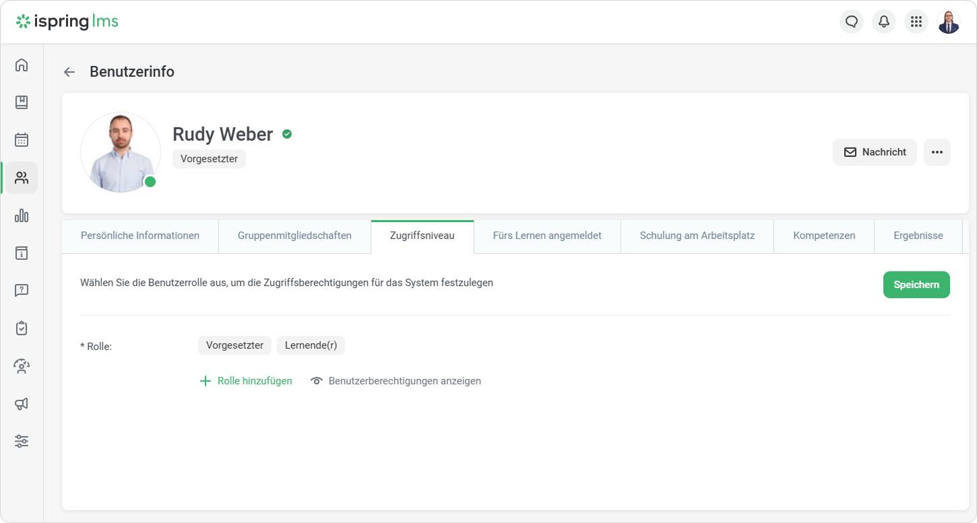Switch to Gruppenmitgliedschaften tab

tap(294, 236)
